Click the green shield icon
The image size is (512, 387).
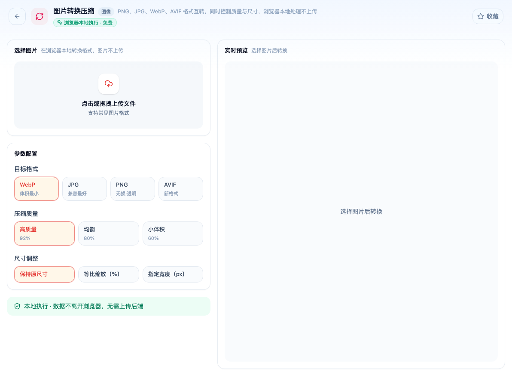point(17,306)
